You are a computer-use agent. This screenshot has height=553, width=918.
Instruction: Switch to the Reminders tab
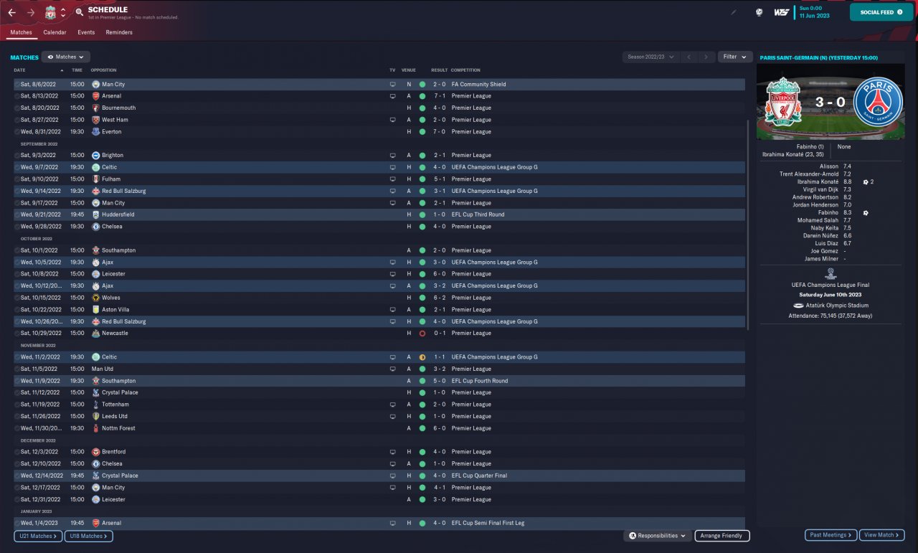(x=119, y=33)
